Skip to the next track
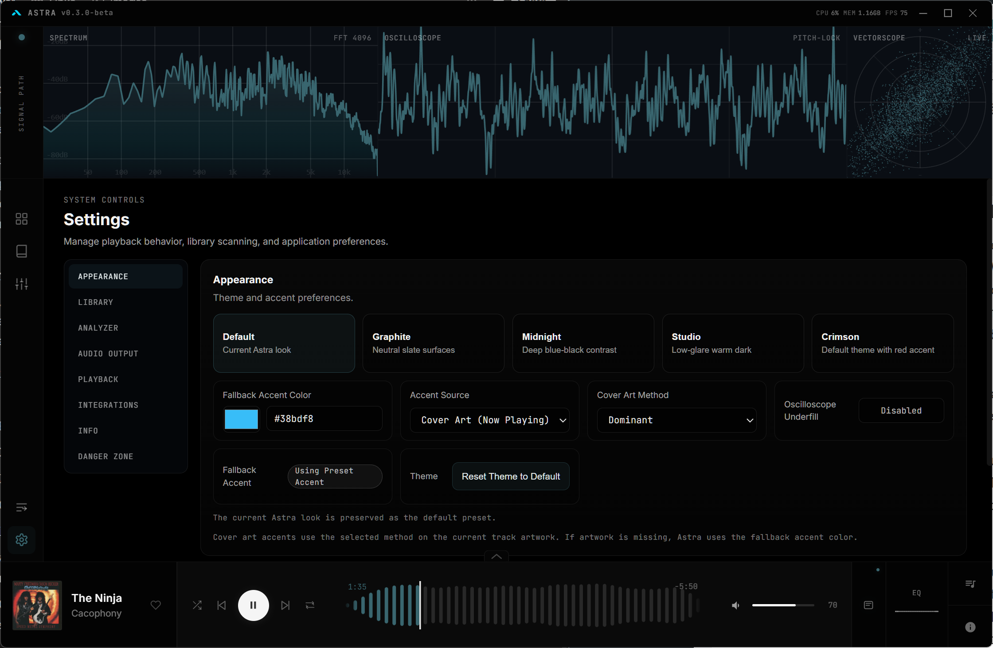This screenshot has height=648, width=993. pos(285,605)
